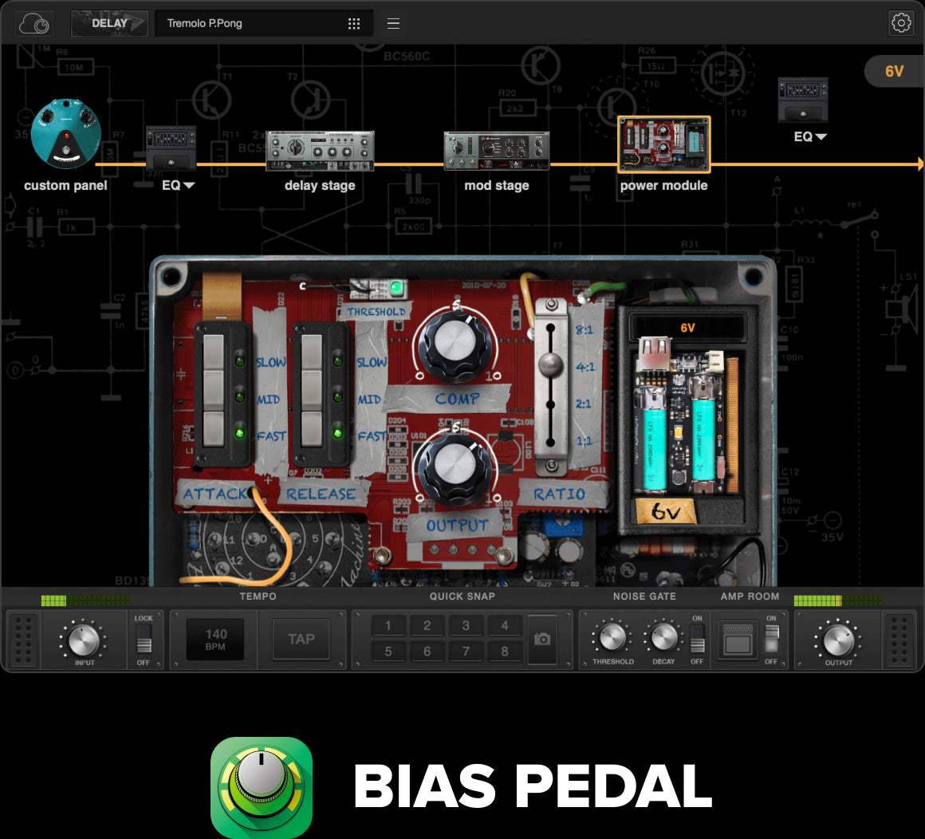This screenshot has width=925, height=839.
Task: Toggle the Amp Room on/off switch
Action: click(771, 640)
